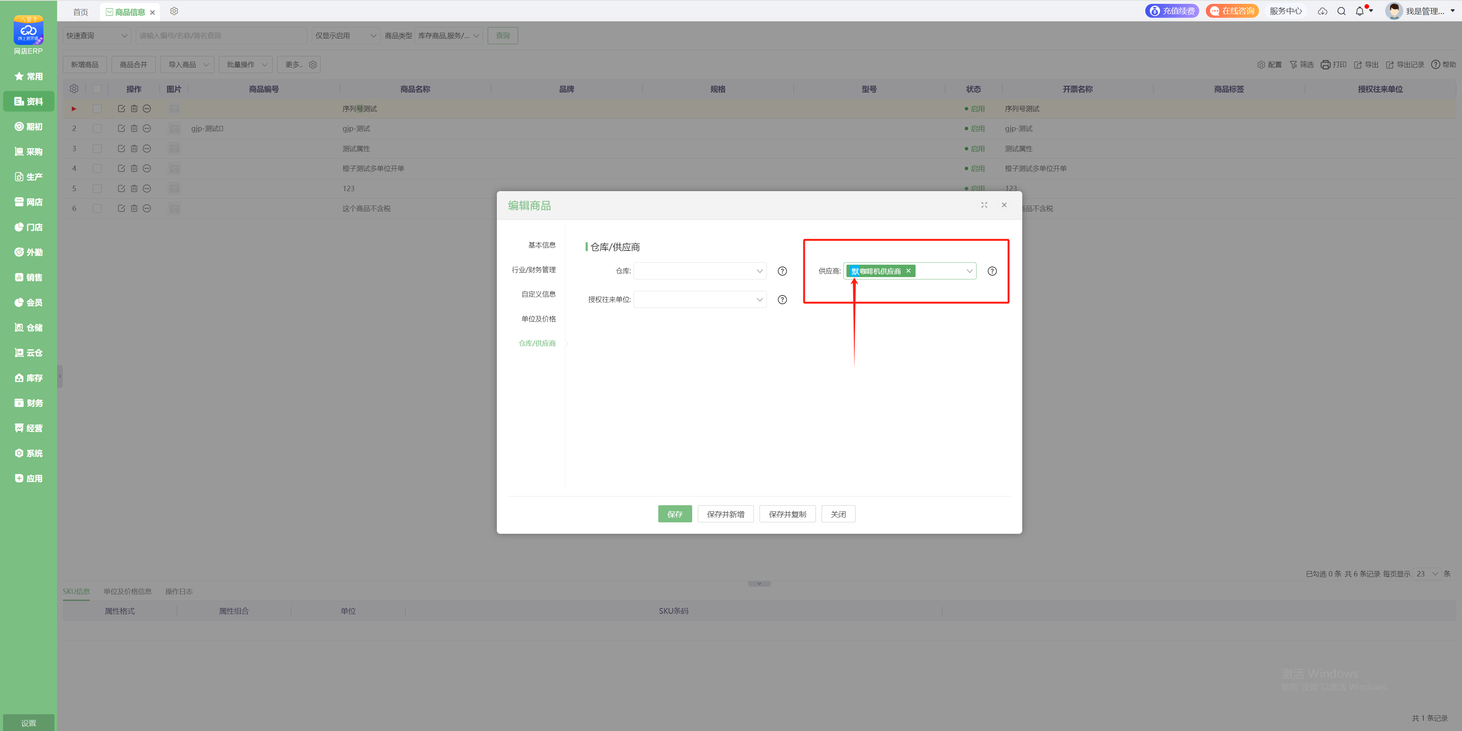The height and width of the screenshot is (731, 1462).
Task: Click the help icon next to 供应商 field
Action: click(992, 271)
